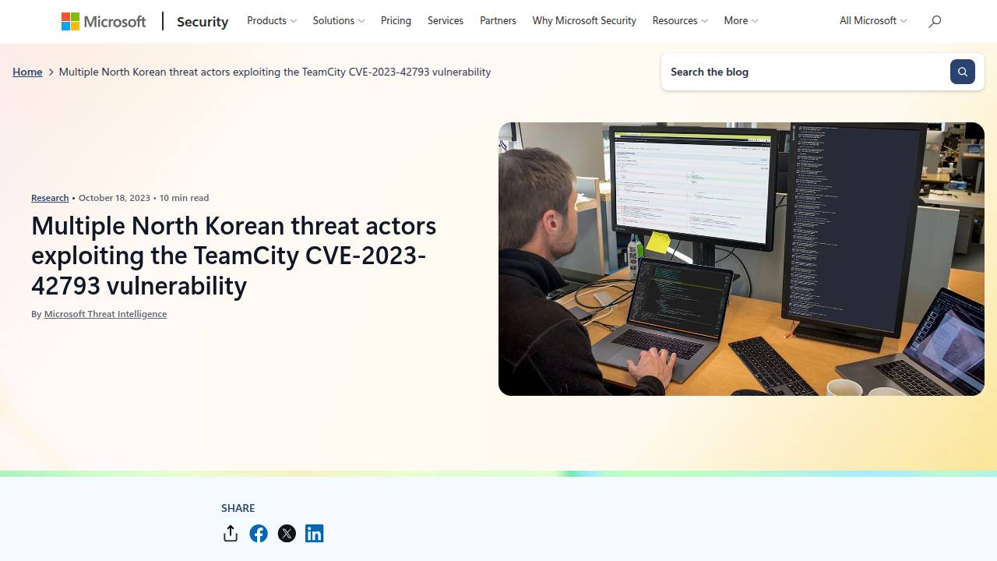Share the article on X
Screen dimensions: 997x561
point(287,534)
